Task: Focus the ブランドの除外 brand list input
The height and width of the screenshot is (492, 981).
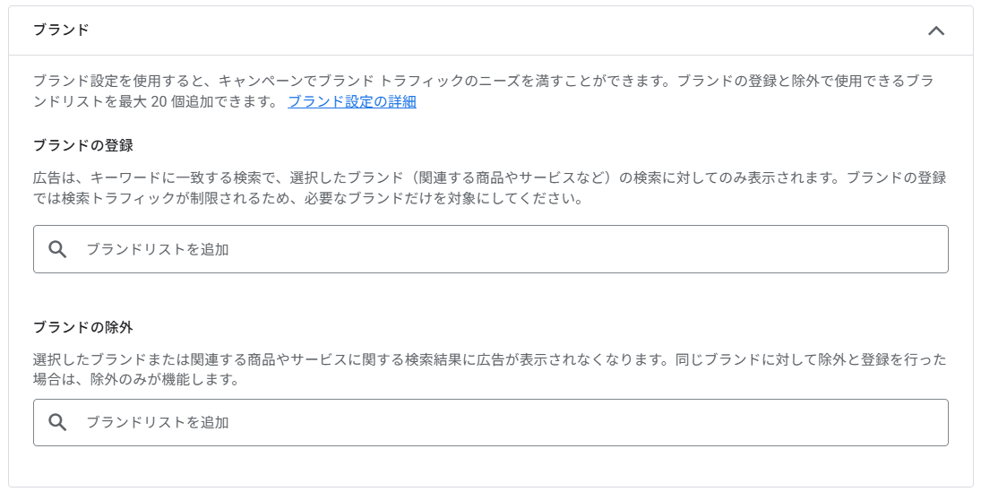Action: pos(502,422)
